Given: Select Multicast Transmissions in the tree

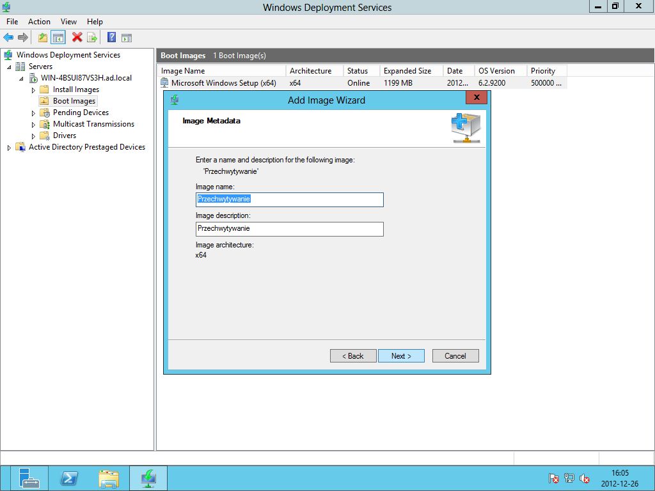Looking at the screenshot, I should tap(93, 124).
